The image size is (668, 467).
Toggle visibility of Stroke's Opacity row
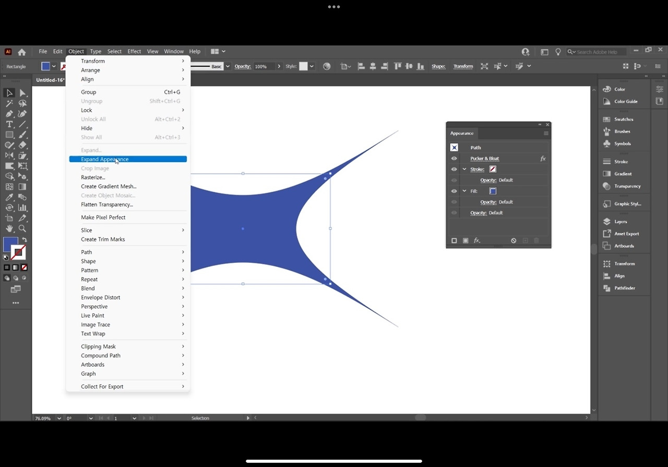pos(454,180)
